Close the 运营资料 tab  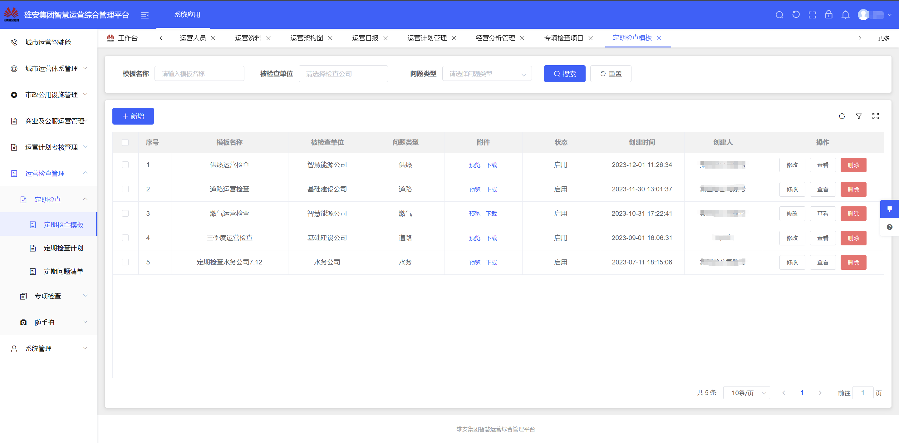(x=269, y=38)
